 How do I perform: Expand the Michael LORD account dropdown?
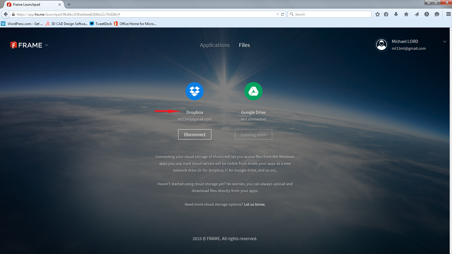point(444,42)
